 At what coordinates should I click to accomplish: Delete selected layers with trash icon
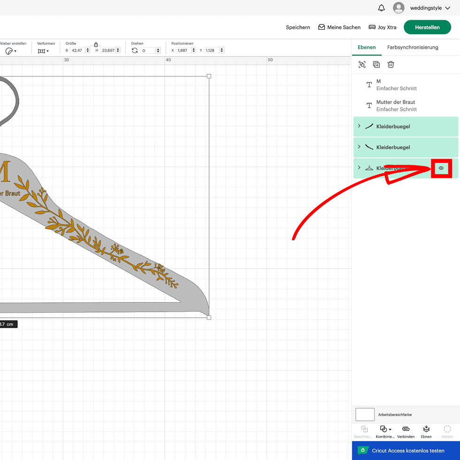391,65
